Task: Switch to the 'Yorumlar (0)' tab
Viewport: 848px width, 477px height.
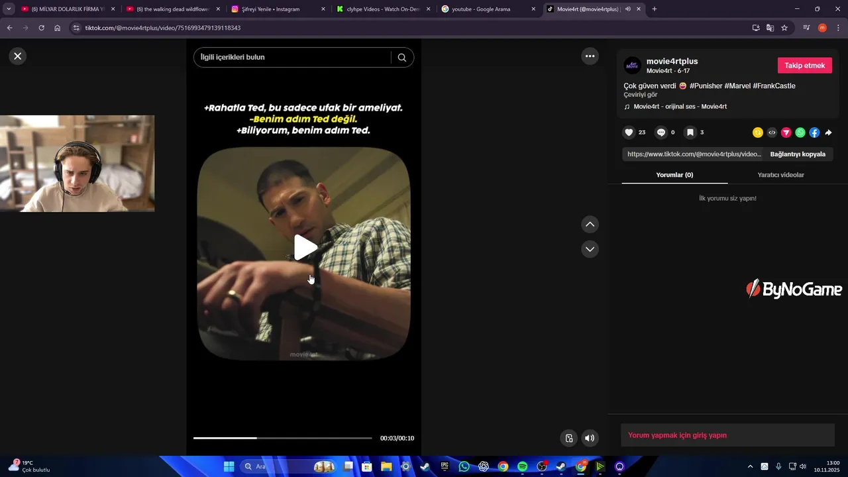Action: click(x=674, y=175)
